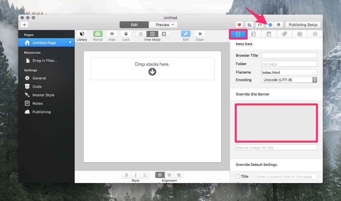The image size is (341, 201).
Task: Set alignment to center
Action: point(169,175)
